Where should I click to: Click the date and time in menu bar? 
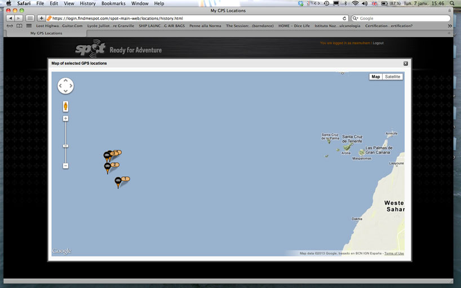(424, 3)
